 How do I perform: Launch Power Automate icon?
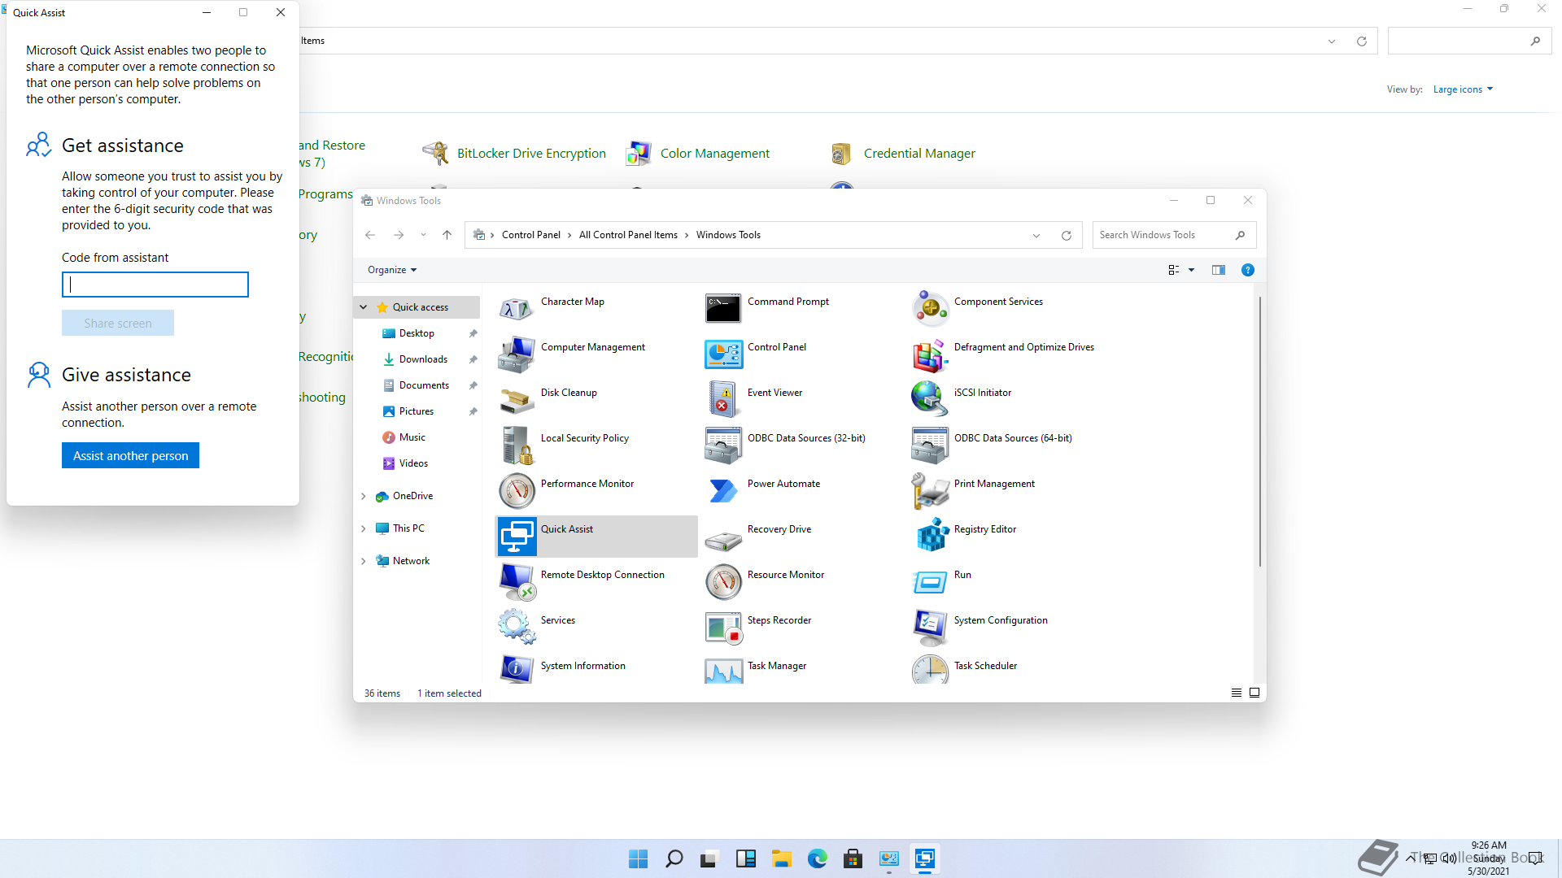pos(722,491)
